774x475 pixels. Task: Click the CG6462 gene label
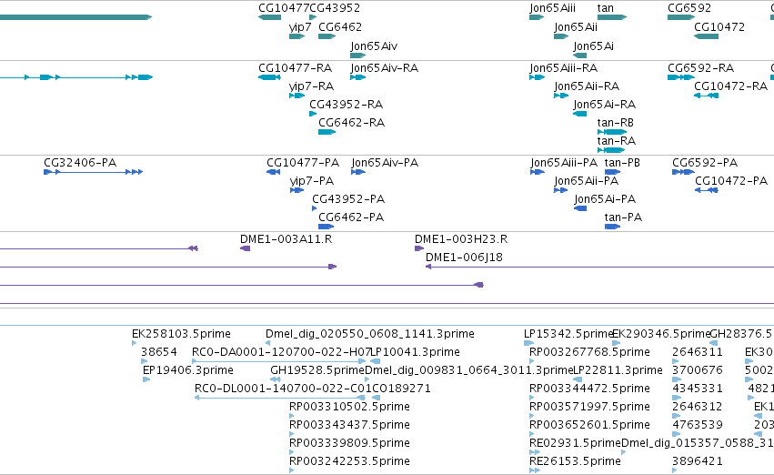(340, 27)
